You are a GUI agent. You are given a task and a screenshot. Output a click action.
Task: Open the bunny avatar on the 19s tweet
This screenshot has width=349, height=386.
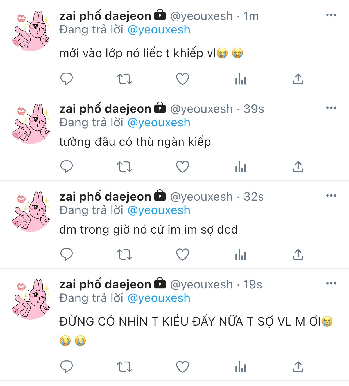tap(31, 299)
